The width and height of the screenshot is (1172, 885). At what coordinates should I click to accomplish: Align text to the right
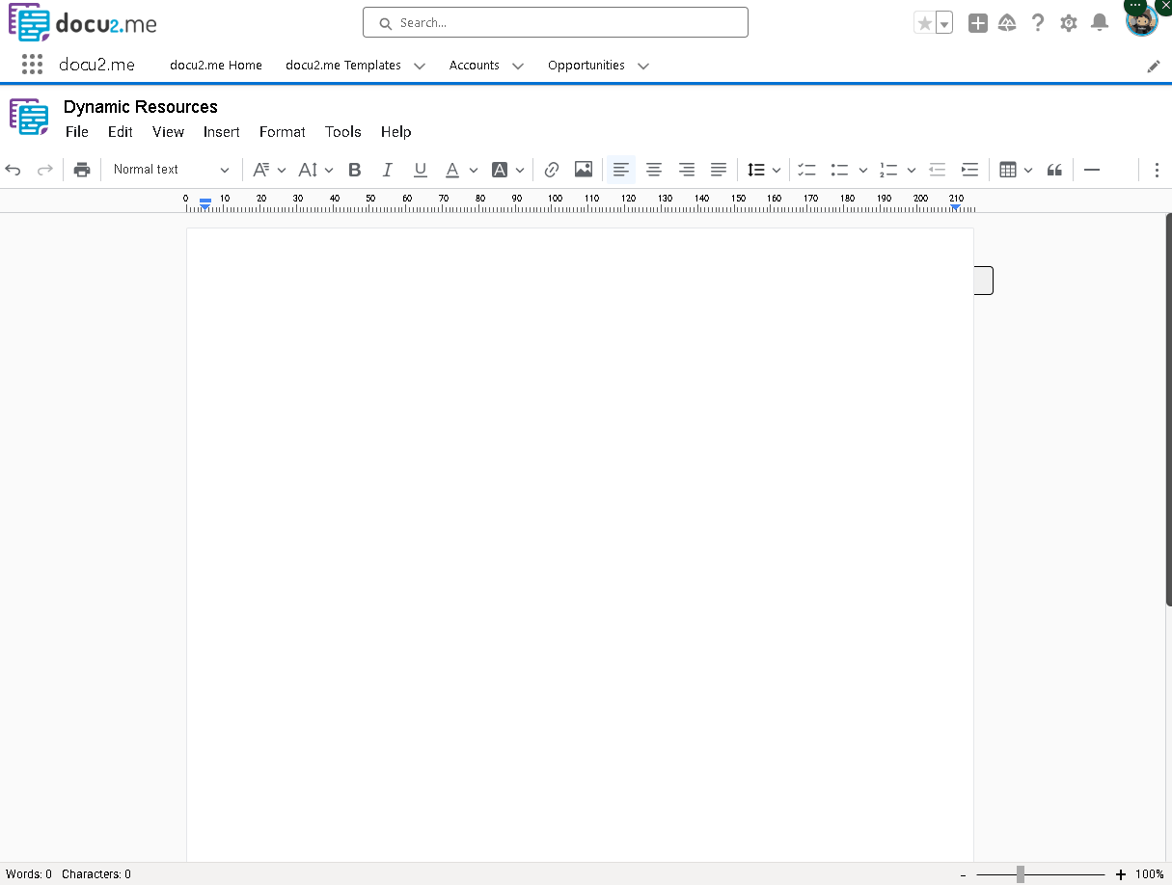(687, 170)
